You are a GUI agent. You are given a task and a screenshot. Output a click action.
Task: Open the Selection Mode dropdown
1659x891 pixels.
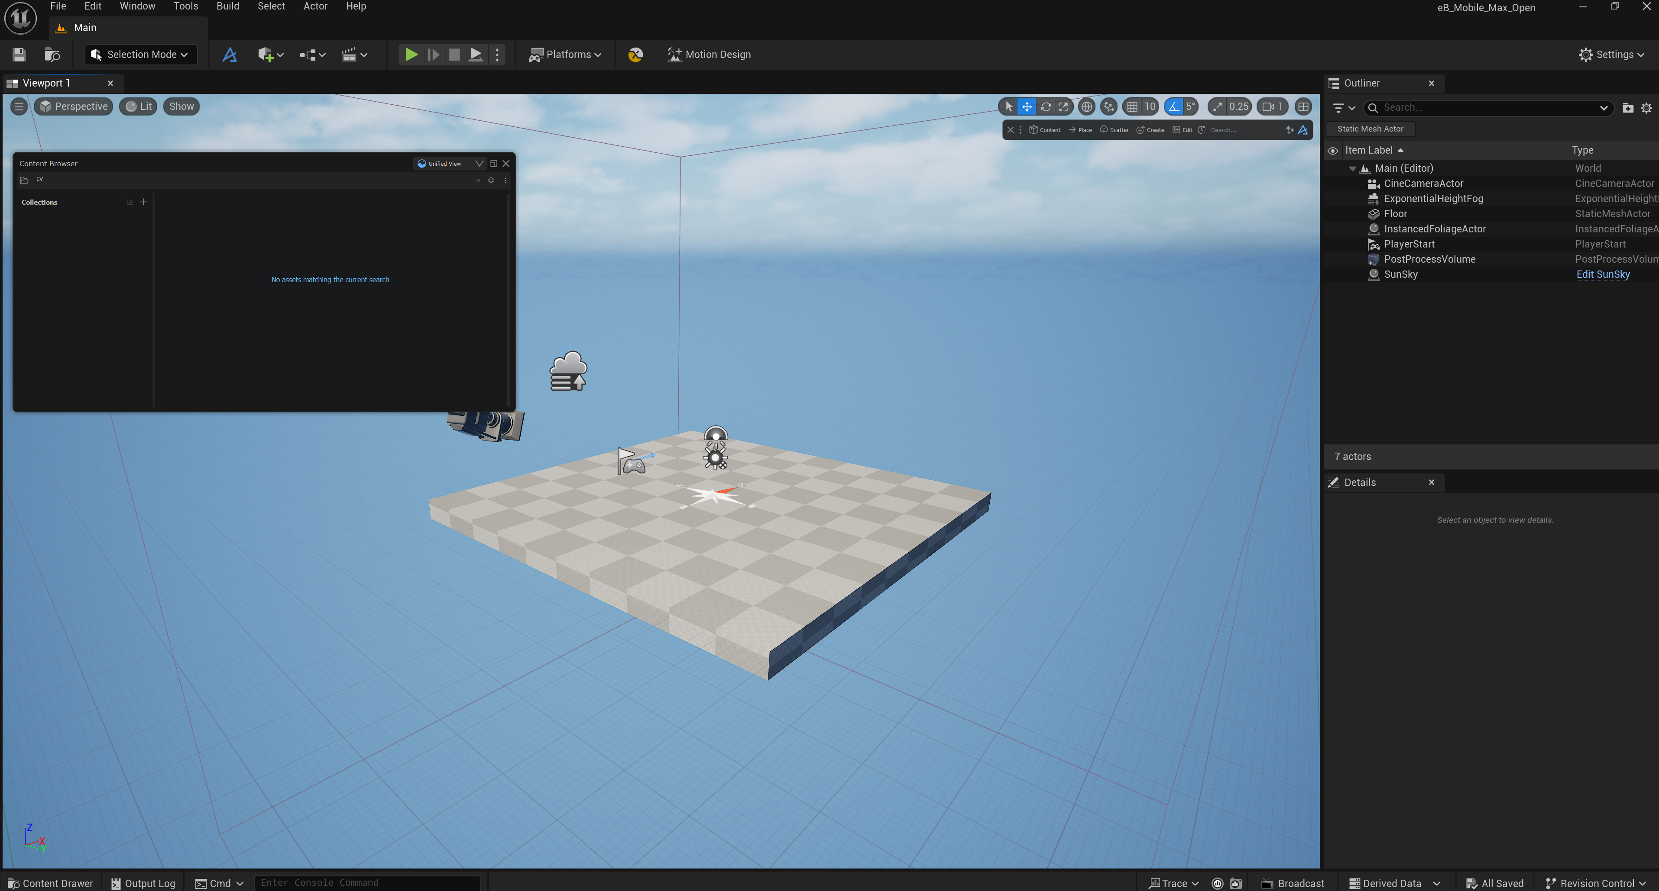(141, 55)
